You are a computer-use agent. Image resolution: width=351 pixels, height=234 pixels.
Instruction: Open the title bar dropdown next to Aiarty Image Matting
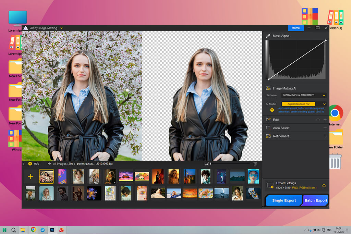pos(62,28)
